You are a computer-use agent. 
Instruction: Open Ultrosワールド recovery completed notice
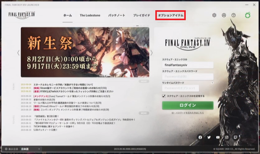coord(66,106)
